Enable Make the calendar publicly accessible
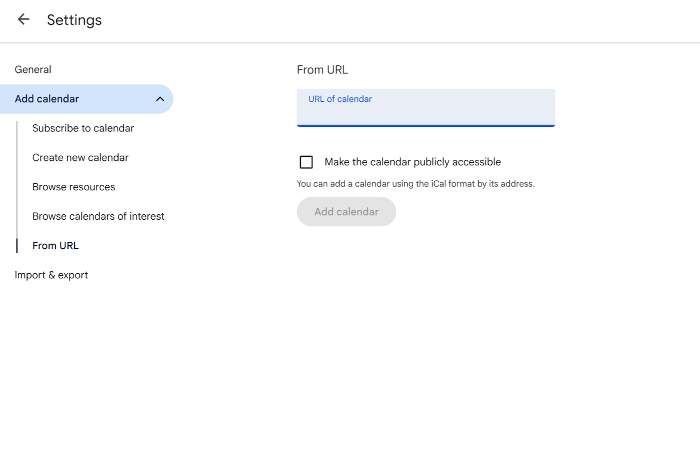The width and height of the screenshot is (700, 474). pos(306,162)
